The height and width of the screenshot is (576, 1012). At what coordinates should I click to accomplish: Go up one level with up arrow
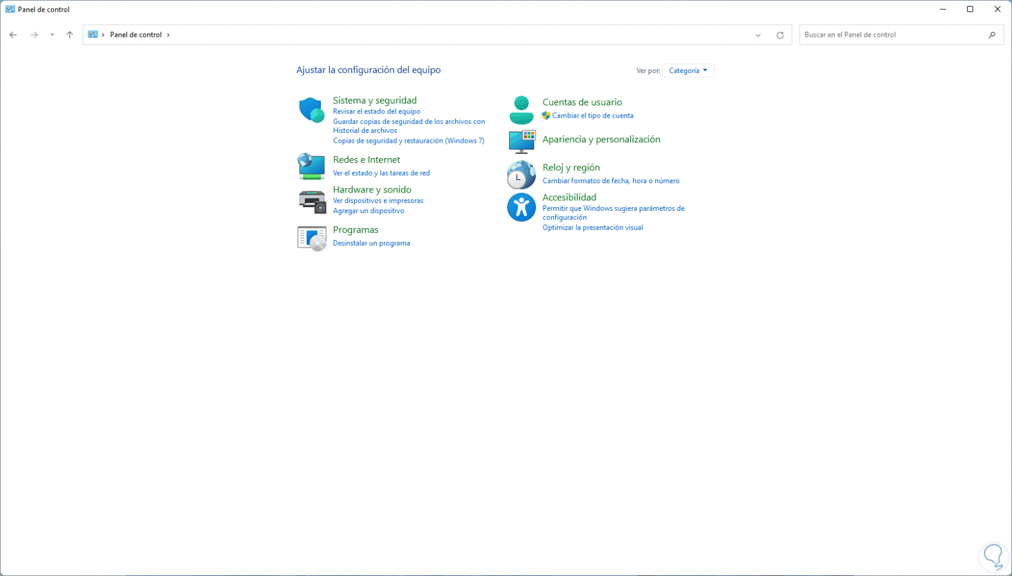[70, 35]
